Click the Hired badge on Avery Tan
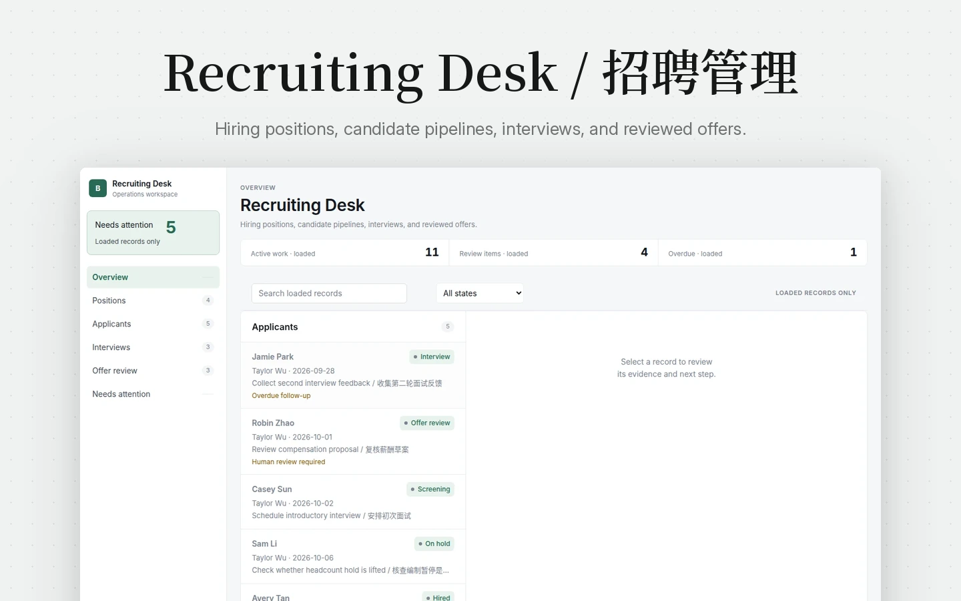Screen dimensions: 961x601 438,598
